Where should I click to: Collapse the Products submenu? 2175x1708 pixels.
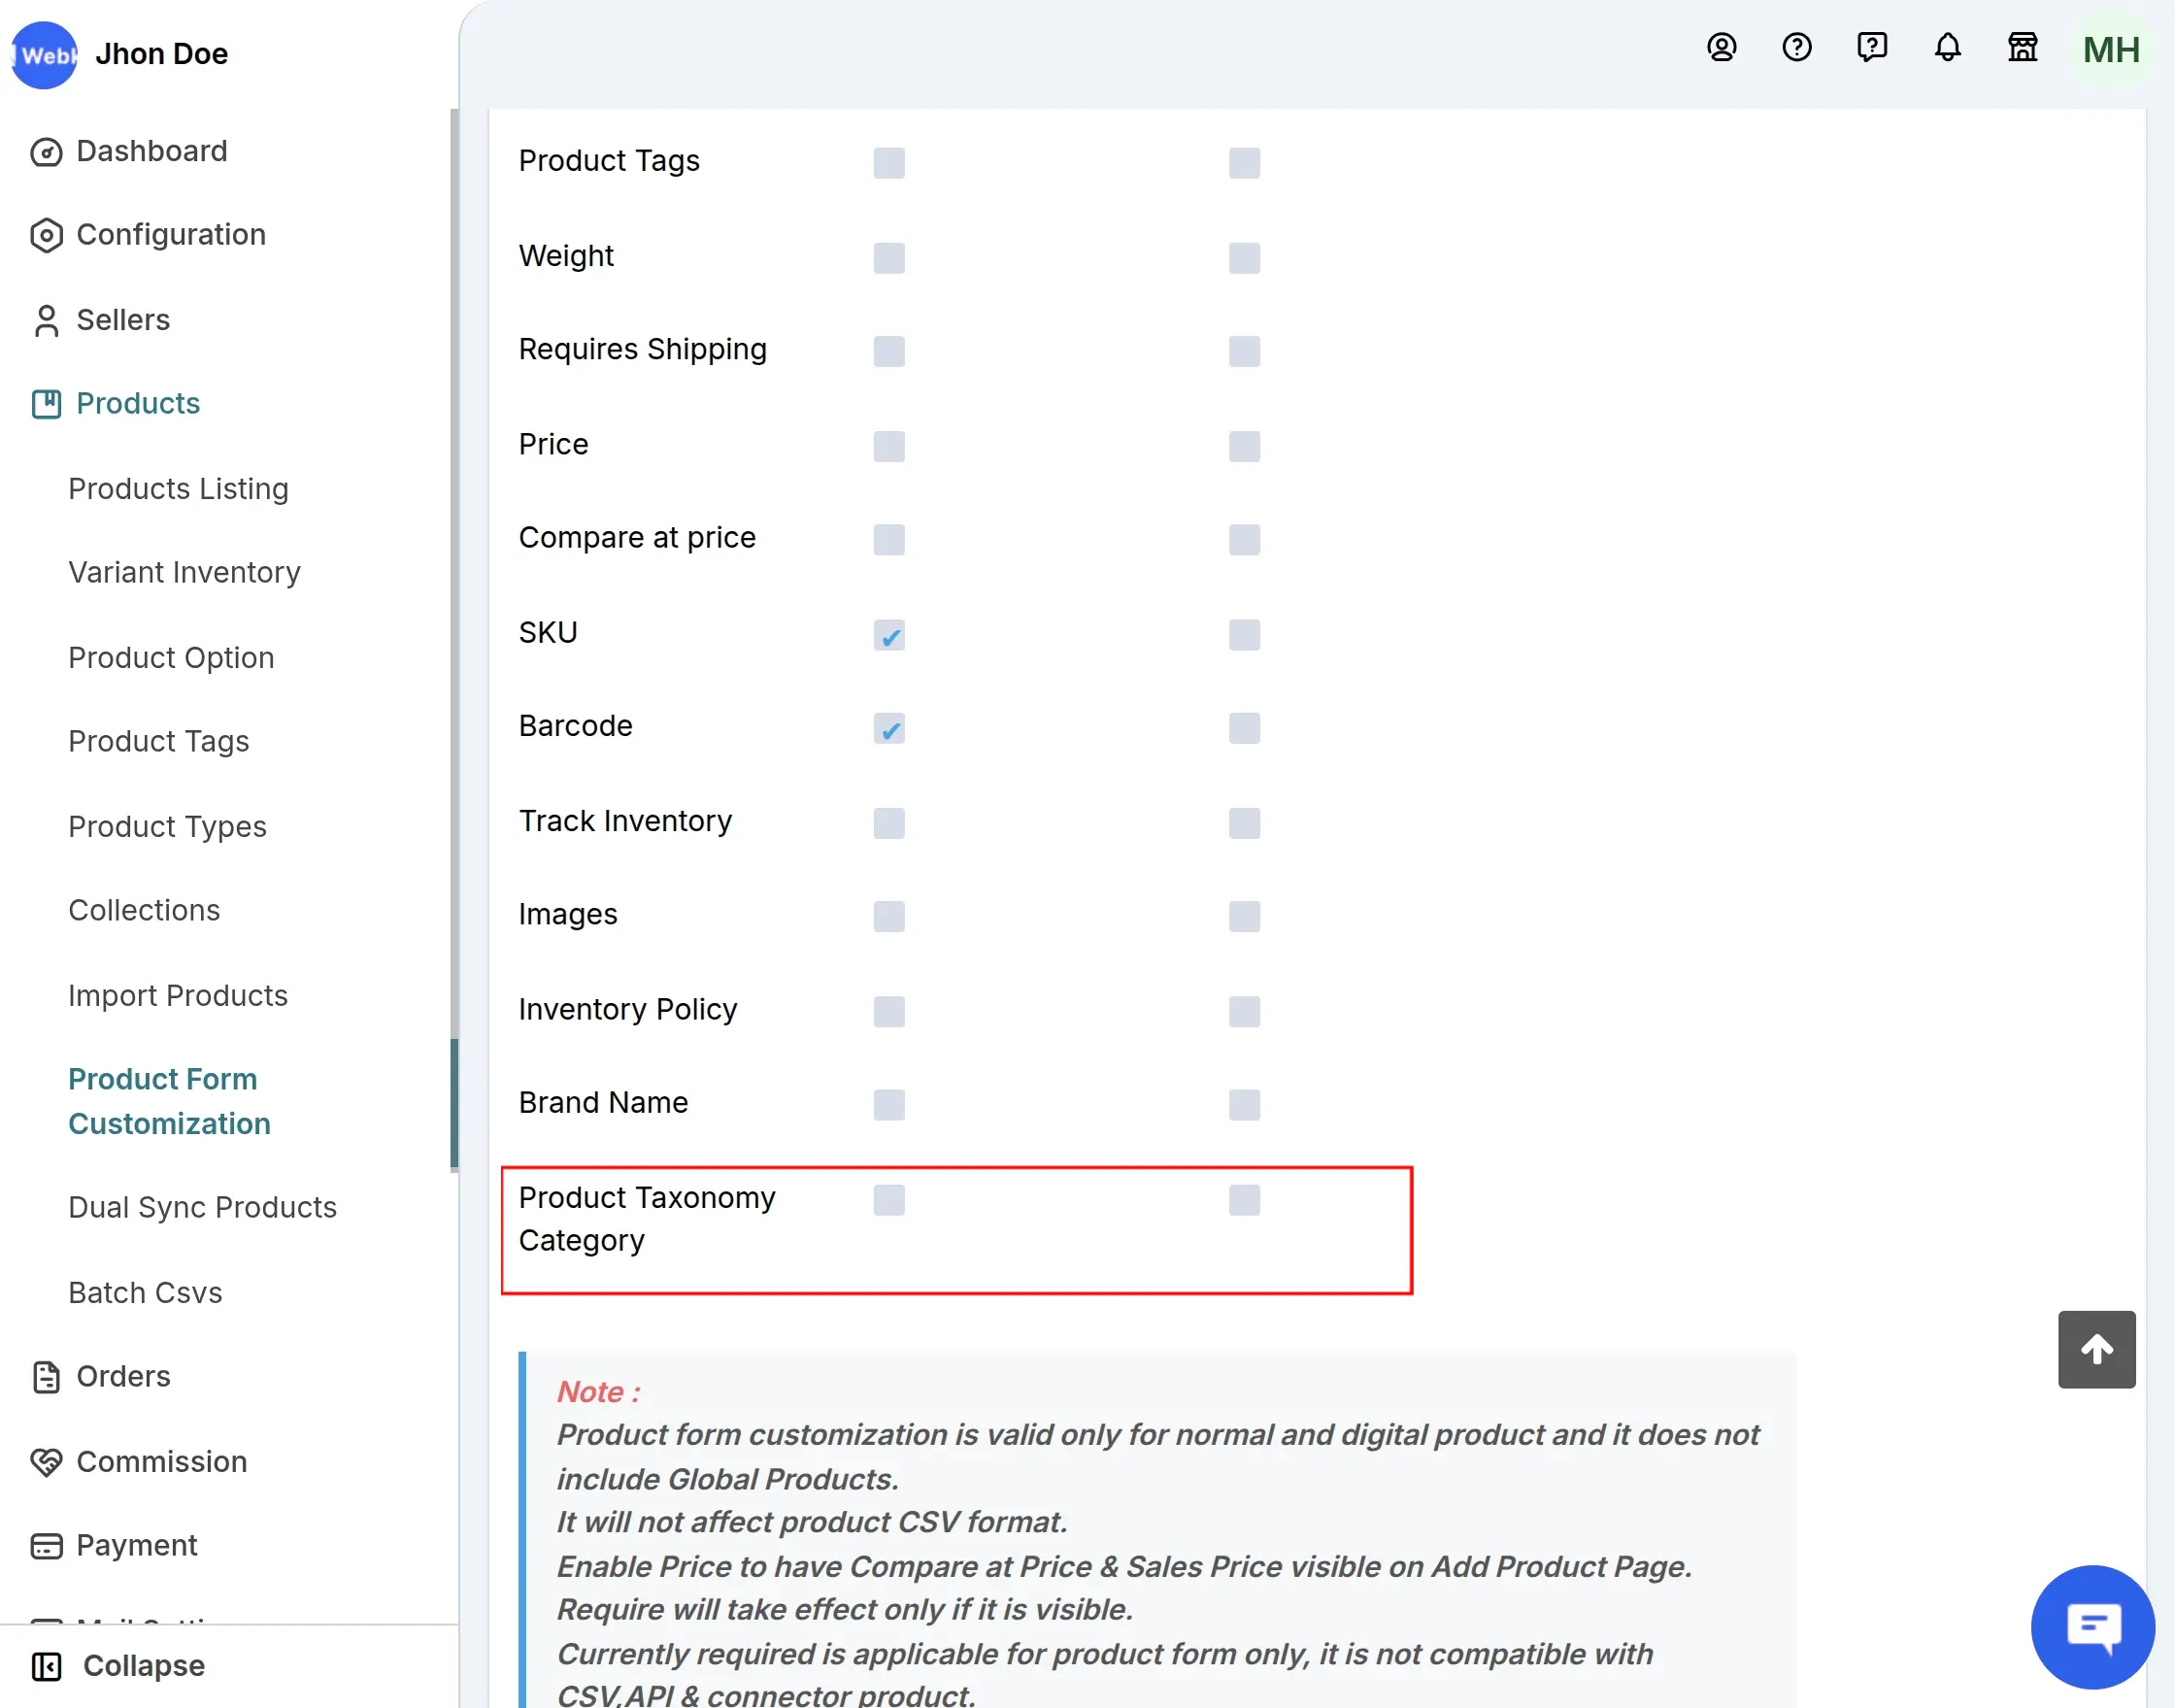[x=137, y=403]
